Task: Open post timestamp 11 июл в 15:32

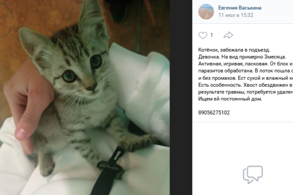Action: 236,15
